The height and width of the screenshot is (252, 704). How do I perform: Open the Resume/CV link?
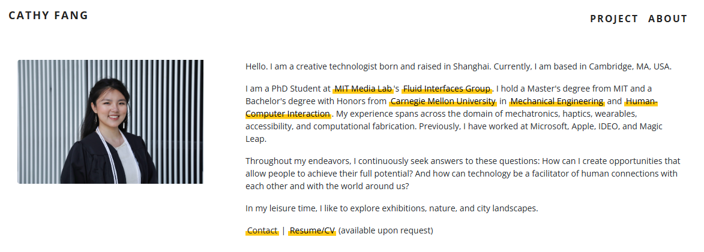point(312,230)
